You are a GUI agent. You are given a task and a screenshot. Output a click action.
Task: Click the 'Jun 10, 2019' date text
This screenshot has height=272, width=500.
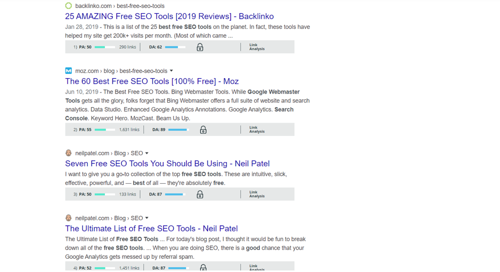click(x=81, y=91)
